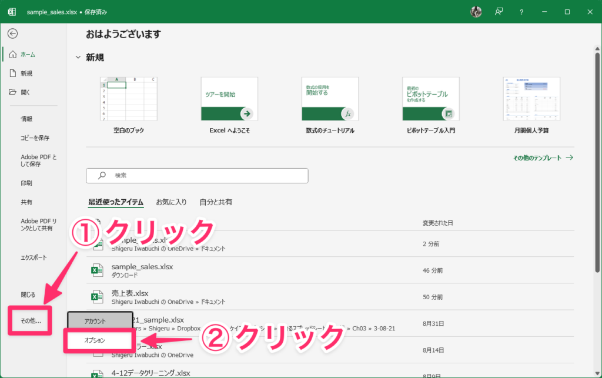The height and width of the screenshot is (378, 602).
Task: Click the back arrow icon
Action: pos(12,34)
